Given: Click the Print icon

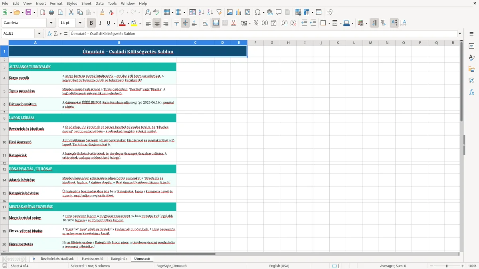Looking at the screenshot, I should (x=51, y=12).
